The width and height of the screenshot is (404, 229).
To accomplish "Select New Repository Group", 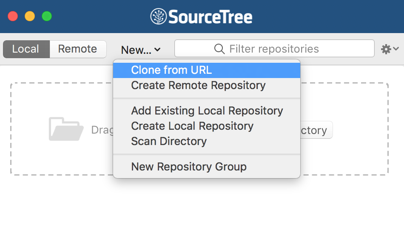I will point(189,167).
